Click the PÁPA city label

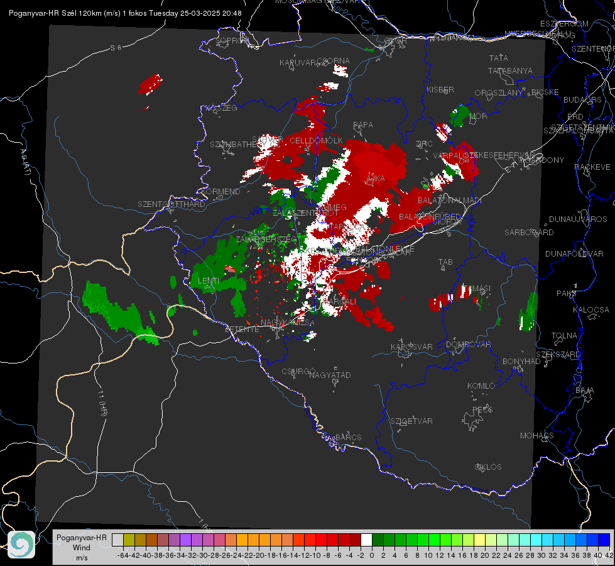363,125
